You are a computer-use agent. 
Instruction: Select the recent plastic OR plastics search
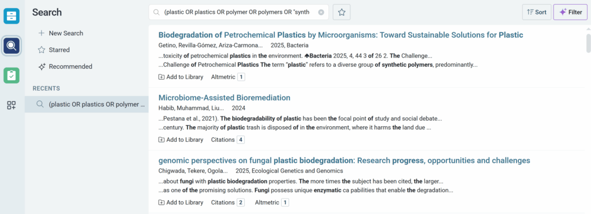click(87, 104)
